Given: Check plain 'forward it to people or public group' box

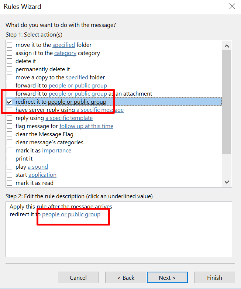Looking at the screenshot, I should tap(9, 86).
